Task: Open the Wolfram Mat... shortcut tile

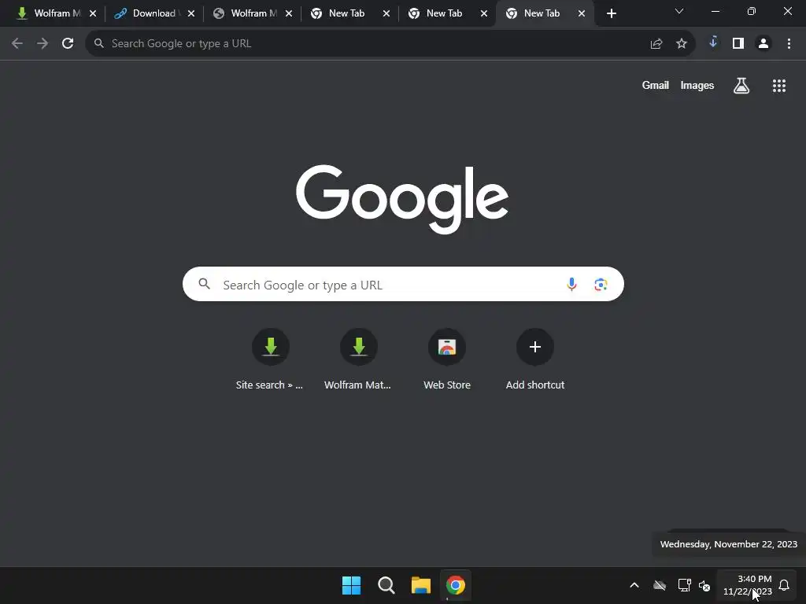Action: point(358,360)
